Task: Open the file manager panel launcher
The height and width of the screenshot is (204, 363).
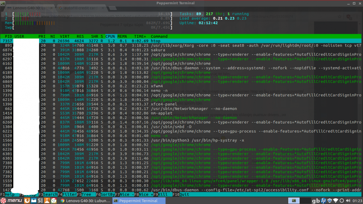Action: click(x=33, y=201)
